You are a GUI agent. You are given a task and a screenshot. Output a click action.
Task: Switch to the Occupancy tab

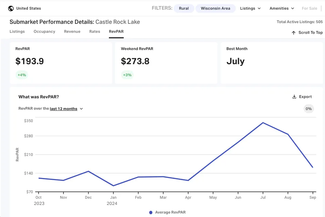pos(44,31)
